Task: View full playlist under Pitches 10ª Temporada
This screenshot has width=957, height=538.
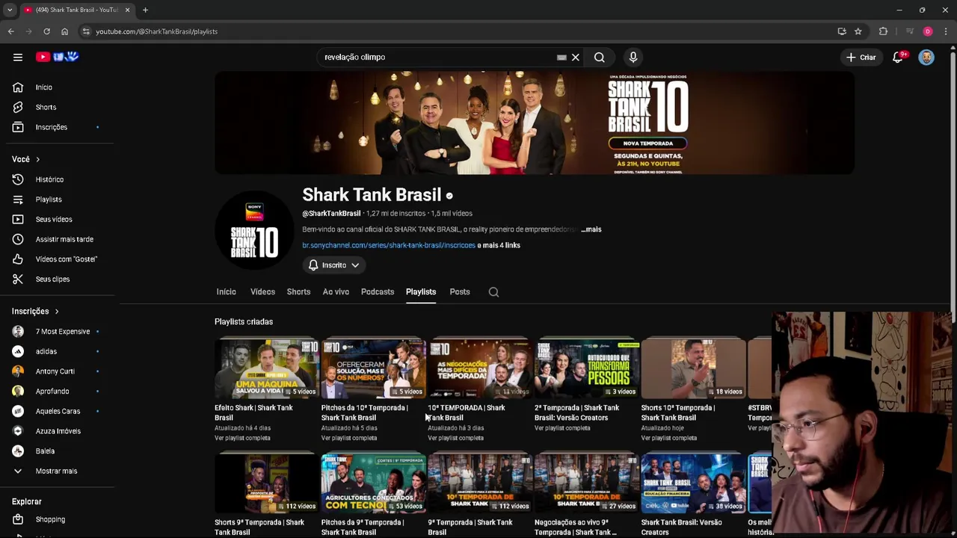Action: click(x=349, y=438)
